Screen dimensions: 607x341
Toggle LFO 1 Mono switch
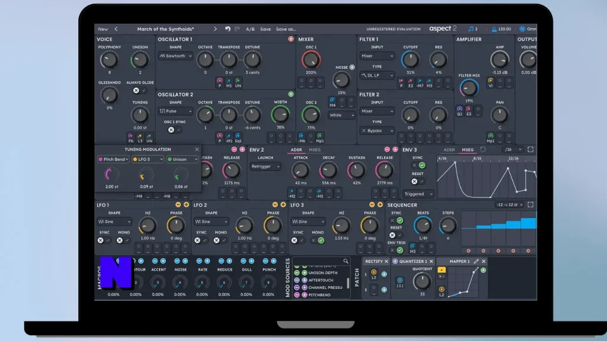(123, 240)
